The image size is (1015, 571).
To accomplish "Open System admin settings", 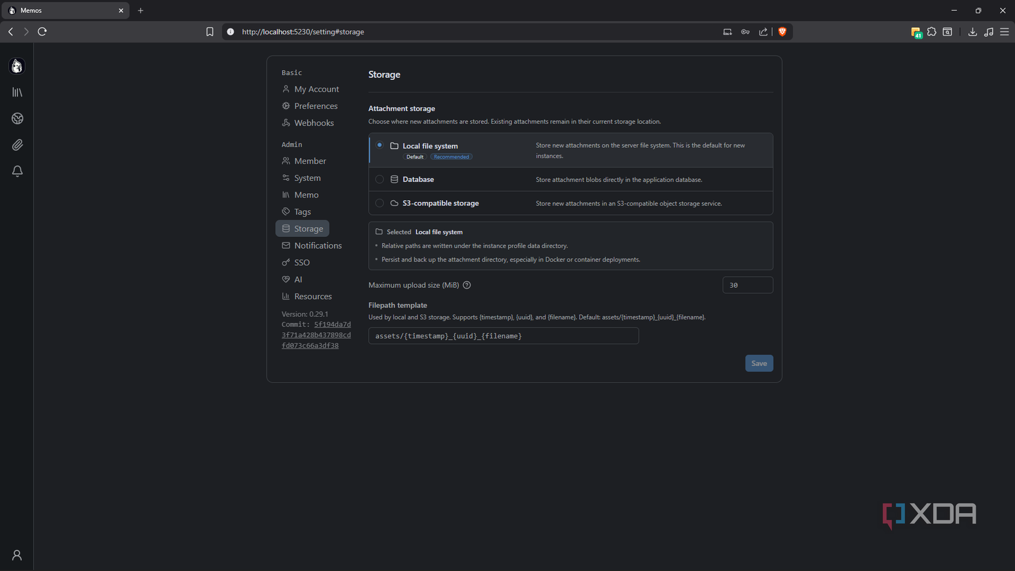I will (x=301, y=178).
